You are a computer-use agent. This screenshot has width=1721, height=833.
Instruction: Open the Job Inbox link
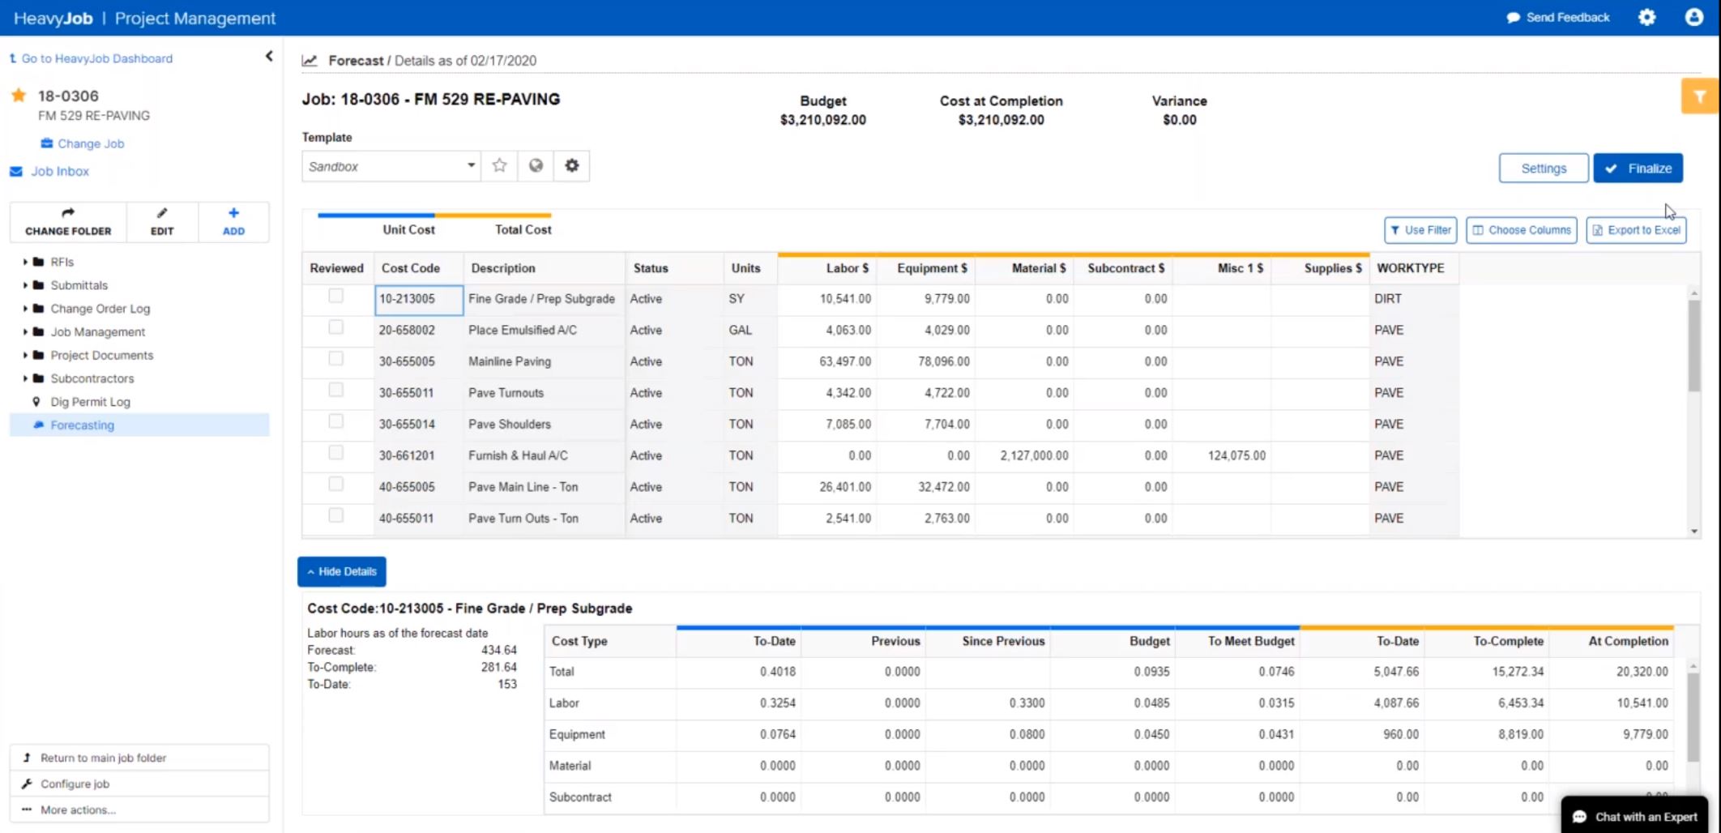pos(60,171)
